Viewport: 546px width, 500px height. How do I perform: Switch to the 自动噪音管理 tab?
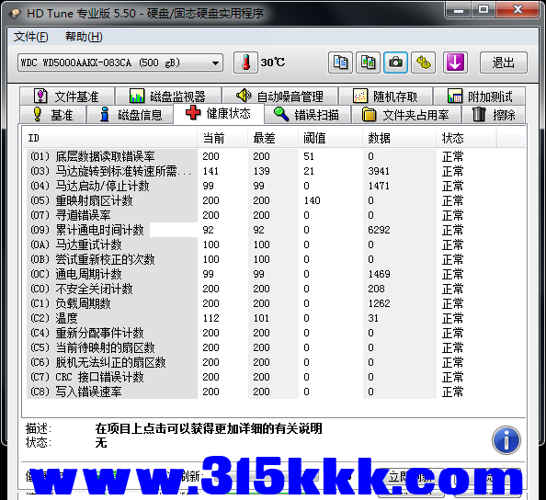click(280, 97)
